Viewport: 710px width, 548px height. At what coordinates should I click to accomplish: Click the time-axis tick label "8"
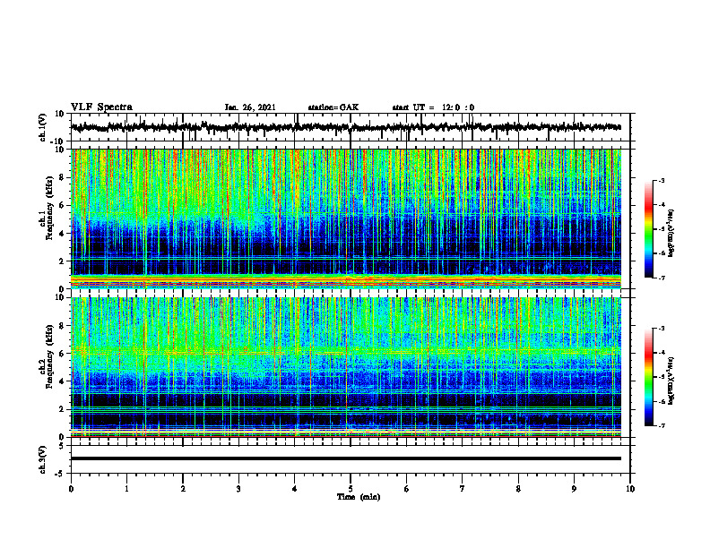(518, 489)
